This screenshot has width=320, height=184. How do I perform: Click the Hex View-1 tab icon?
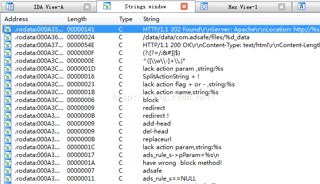pyautogui.click(x=204, y=6)
